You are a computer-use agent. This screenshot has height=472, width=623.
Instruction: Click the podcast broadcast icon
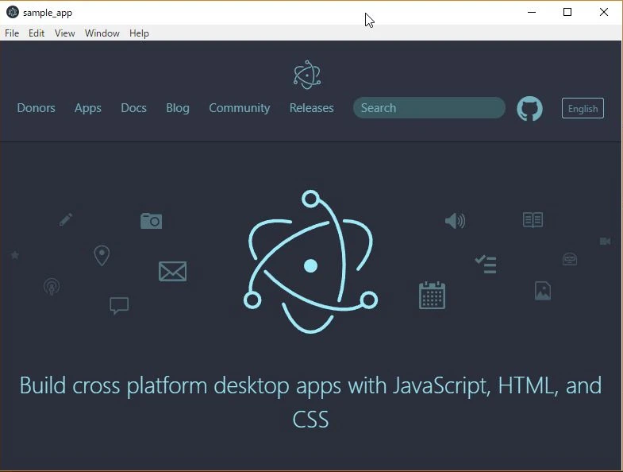point(52,287)
